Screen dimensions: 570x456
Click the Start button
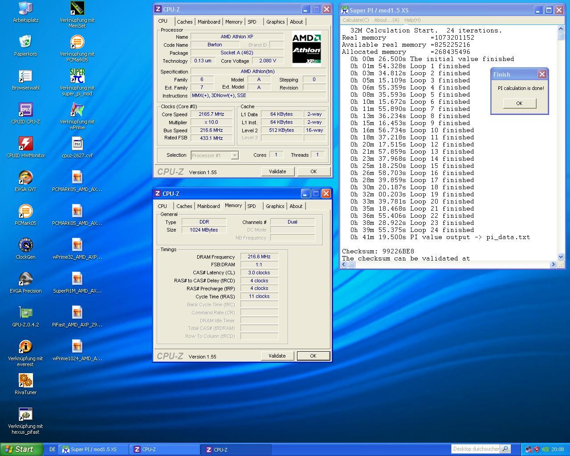point(21,449)
